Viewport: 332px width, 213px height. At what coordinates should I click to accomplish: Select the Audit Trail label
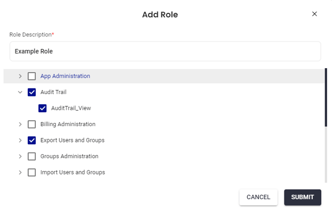53,92
